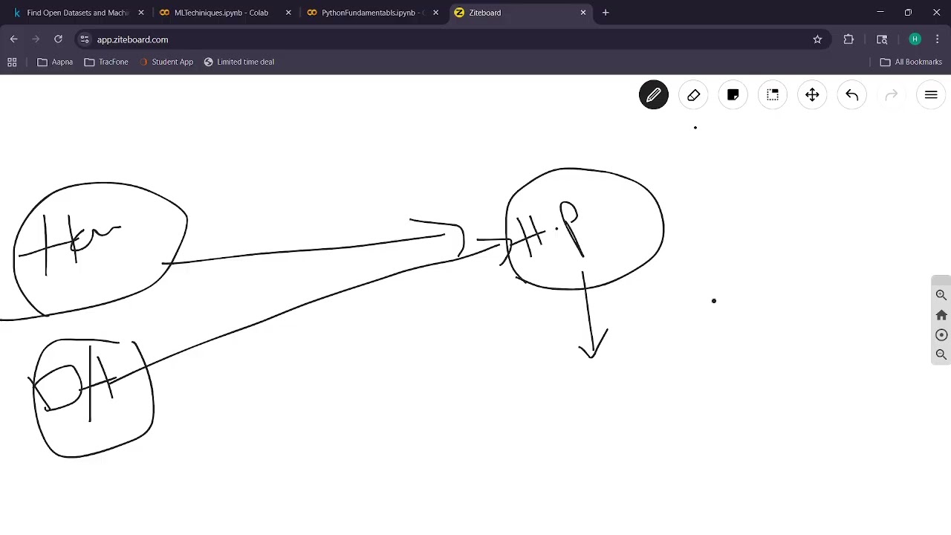Image resolution: width=951 pixels, height=535 pixels.
Task: Open the Aapna bookmark folder
Action: [55, 62]
